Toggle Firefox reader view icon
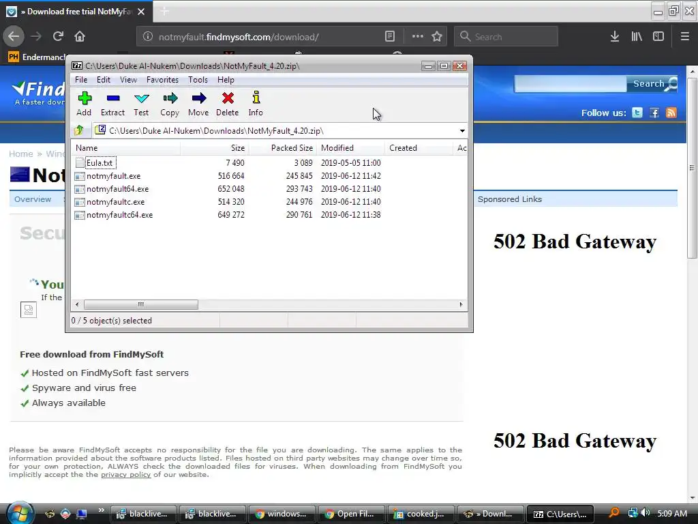The image size is (698, 524). pyautogui.click(x=389, y=36)
